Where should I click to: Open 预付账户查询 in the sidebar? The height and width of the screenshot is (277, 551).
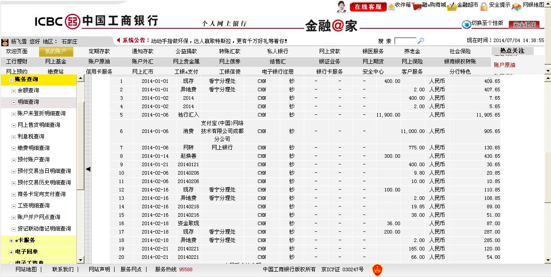click(x=33, y=160)
